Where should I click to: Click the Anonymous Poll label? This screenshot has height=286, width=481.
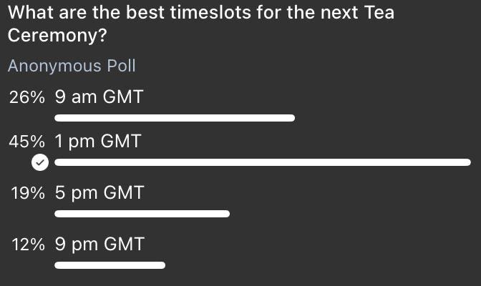72,66
